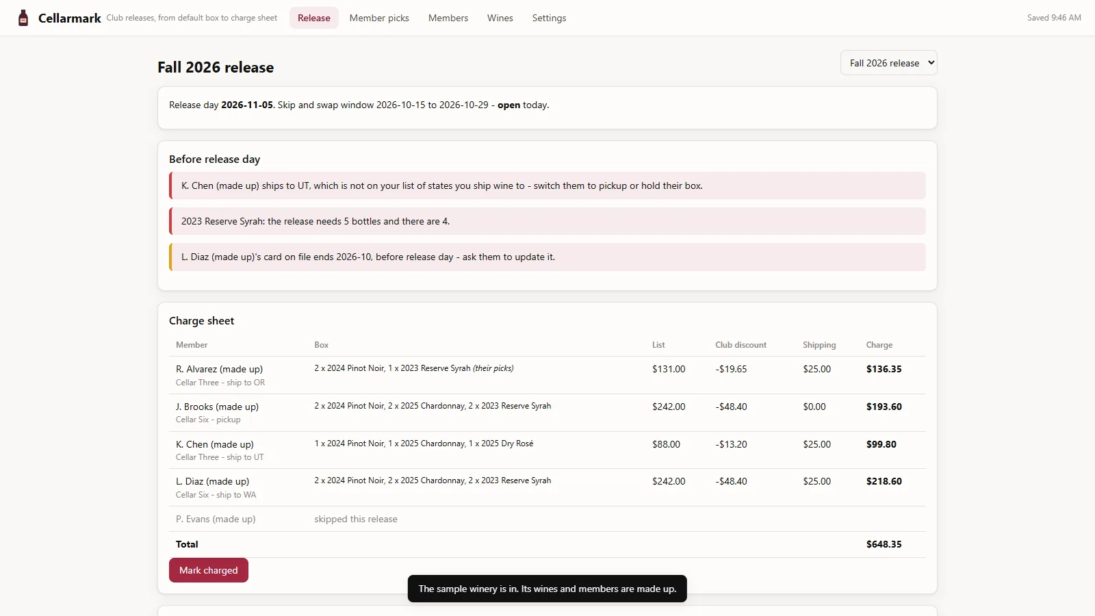Click the List column header
The image size is (1095, 616).
point(658,345)
